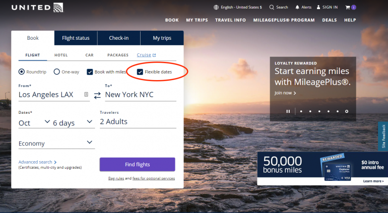Click the Find flights button
388x213 pixels.
coord(137,165)
